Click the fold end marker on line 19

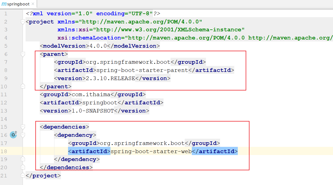pos(23,159)
